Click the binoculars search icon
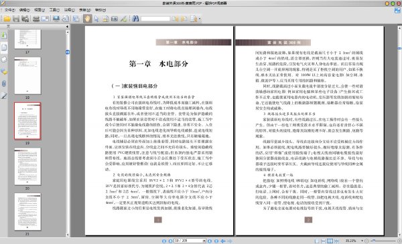This screenshot has width=402, height=244. 135,19
